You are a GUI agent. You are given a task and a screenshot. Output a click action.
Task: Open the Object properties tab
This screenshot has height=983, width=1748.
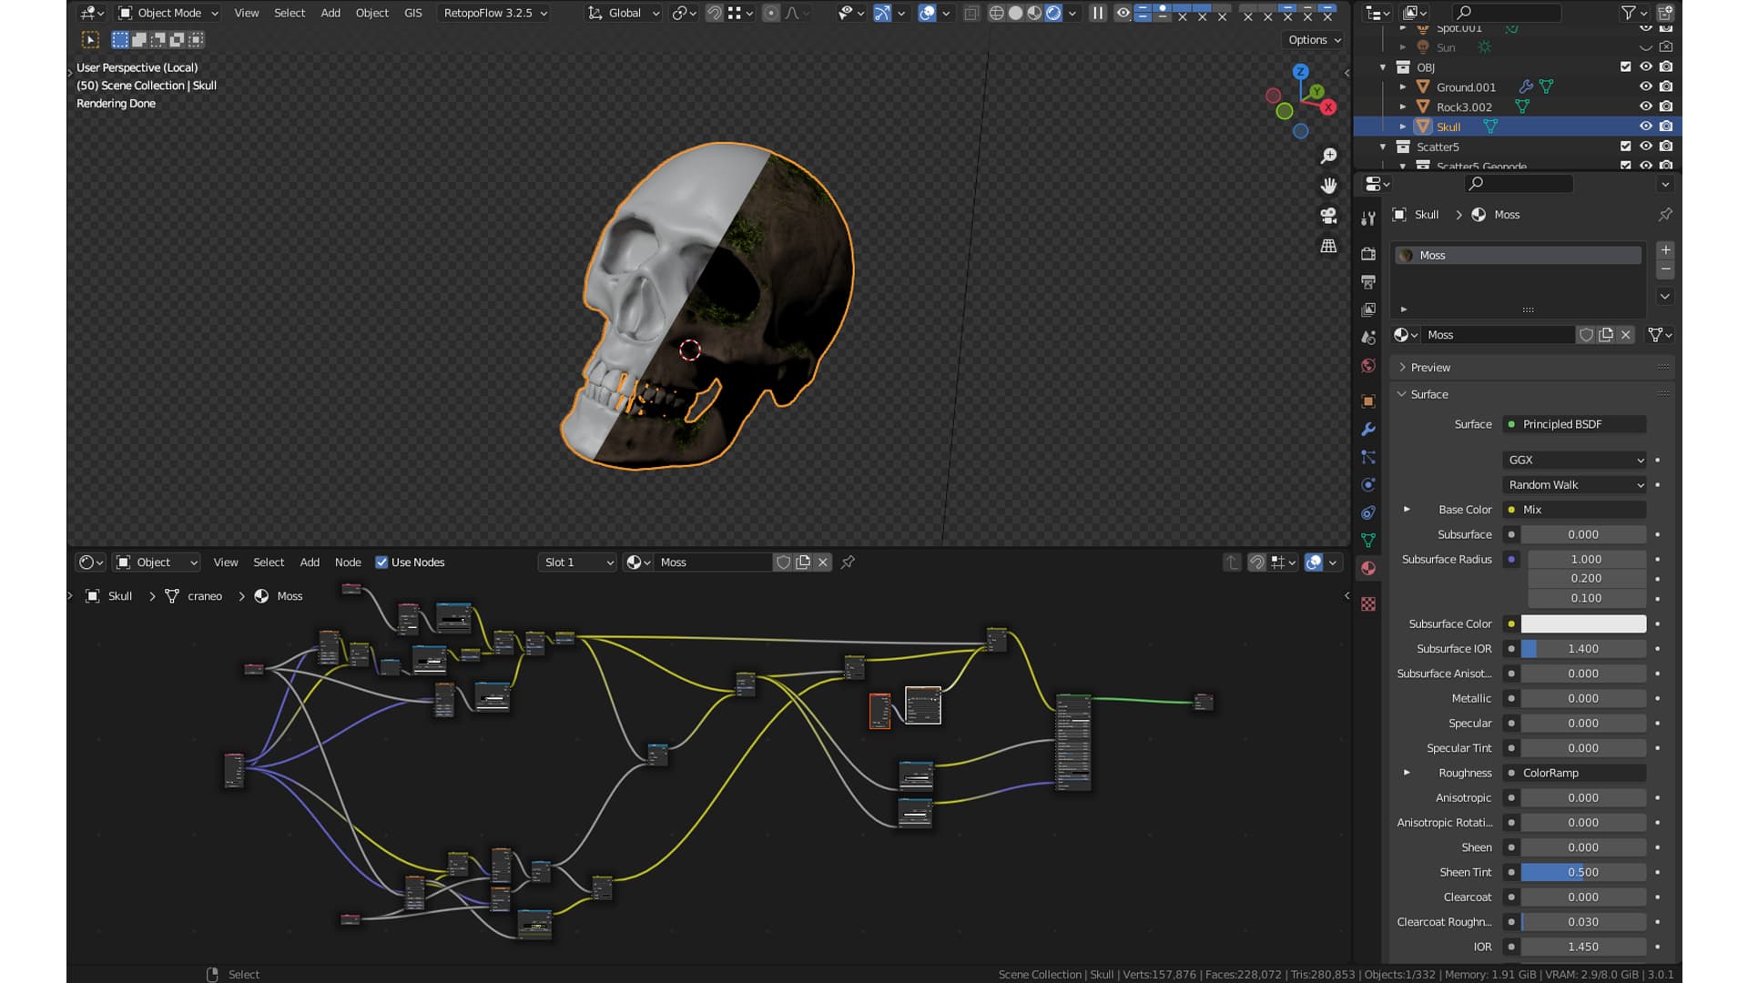[1367, 401]
